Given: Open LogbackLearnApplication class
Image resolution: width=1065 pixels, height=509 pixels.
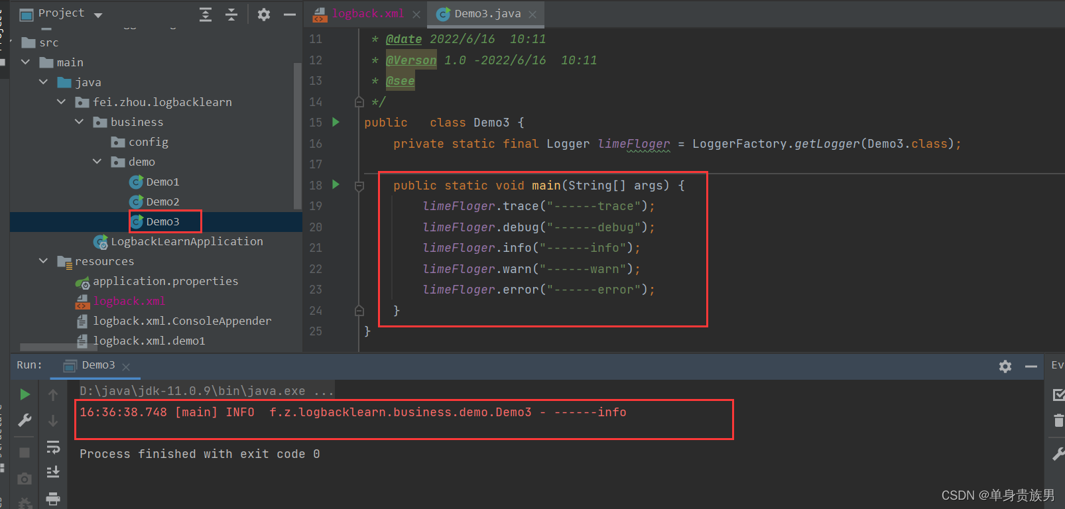Looking at the screenshot, I should click(187, 241).
